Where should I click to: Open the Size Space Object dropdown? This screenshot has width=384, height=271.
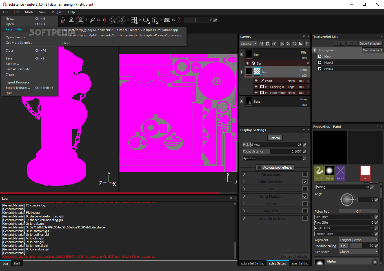[x=358, y=252]
